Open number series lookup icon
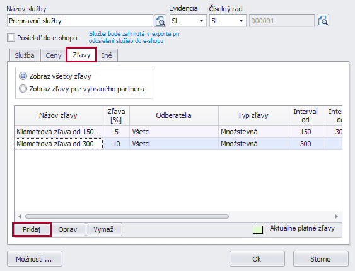 coord(323,21)
